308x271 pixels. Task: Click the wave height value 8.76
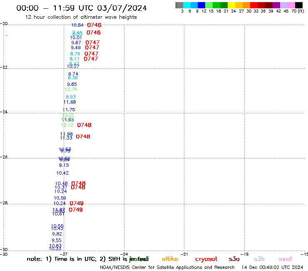pos(75,54)
